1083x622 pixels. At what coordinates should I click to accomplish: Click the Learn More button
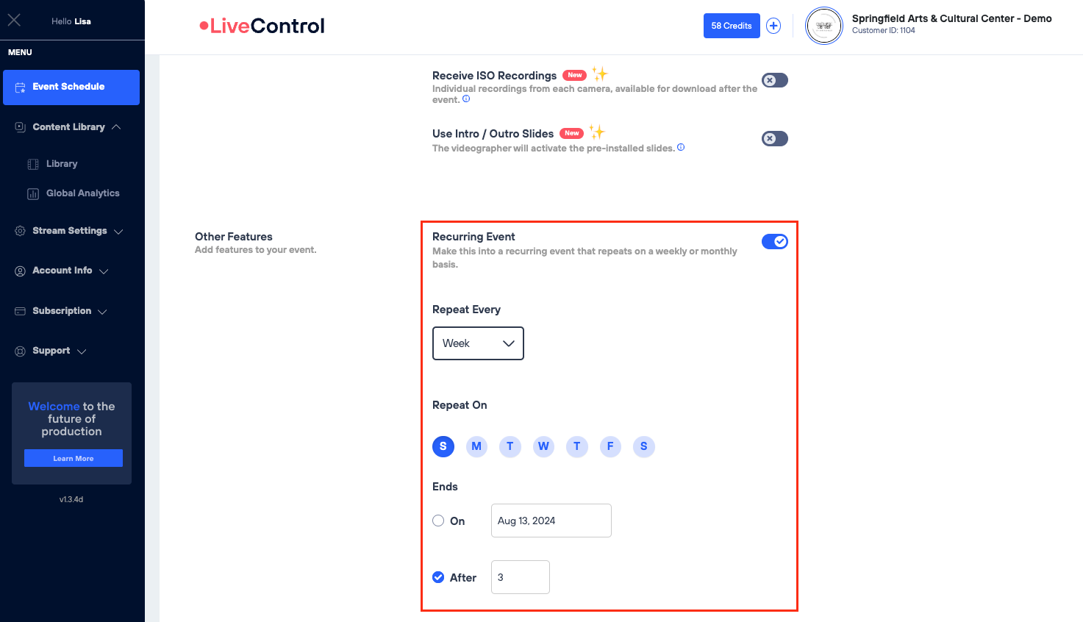click(74, 458)
